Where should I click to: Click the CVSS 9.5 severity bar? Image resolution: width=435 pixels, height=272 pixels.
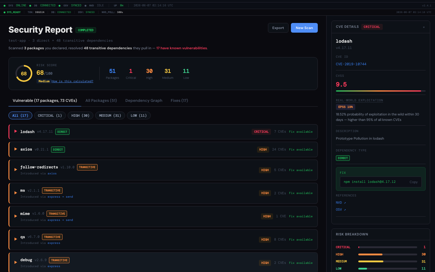[x=381, y=91]
